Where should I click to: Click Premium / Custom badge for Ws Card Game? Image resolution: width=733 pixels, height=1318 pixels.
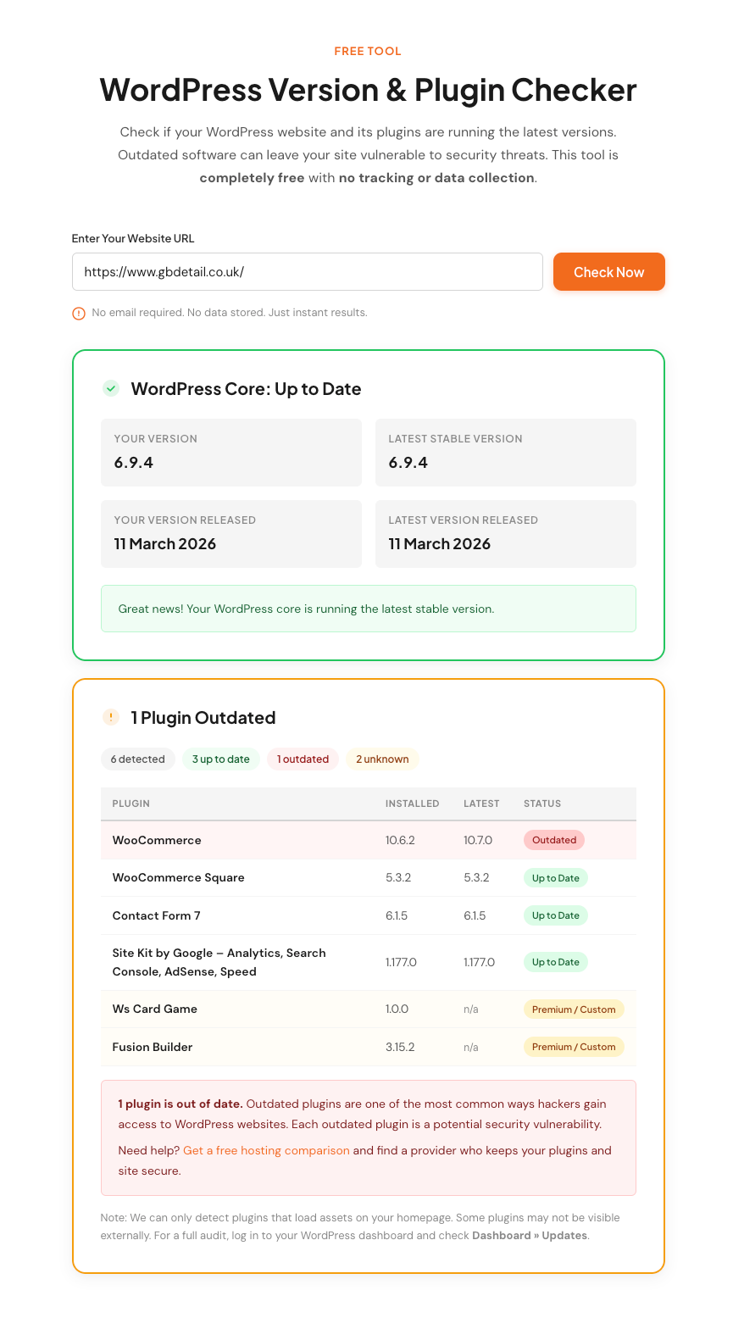point(574,1009)
